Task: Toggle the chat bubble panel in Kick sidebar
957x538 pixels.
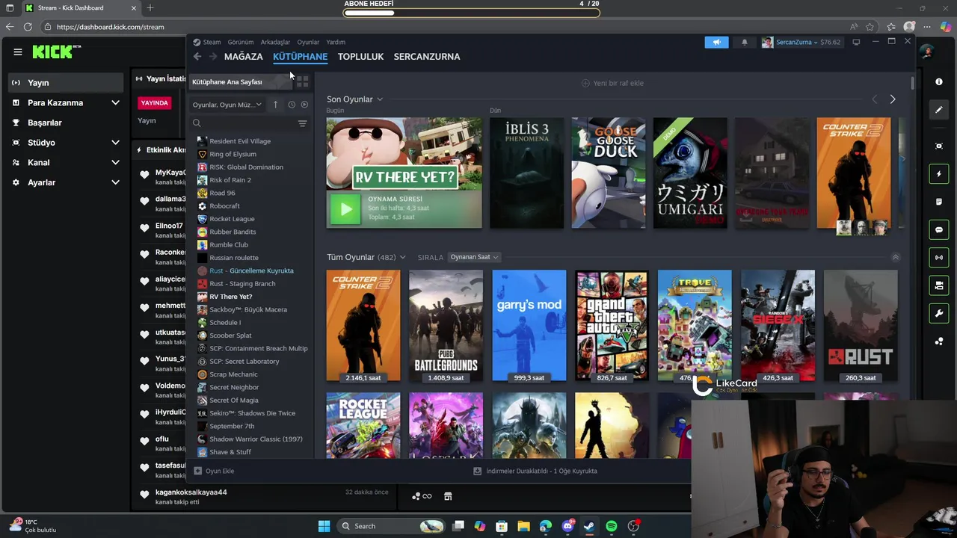Action: (939, 230)
